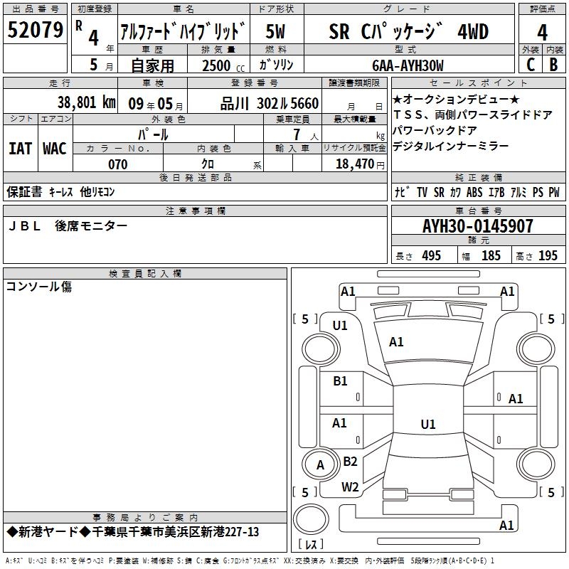Screen dimensions: 569x569
Task: Click the [レス] label below the car diagram
Action: pos(311,545)
